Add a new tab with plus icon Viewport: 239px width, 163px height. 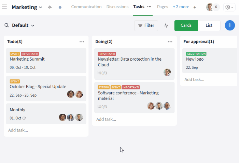click(x=195, y=7)
